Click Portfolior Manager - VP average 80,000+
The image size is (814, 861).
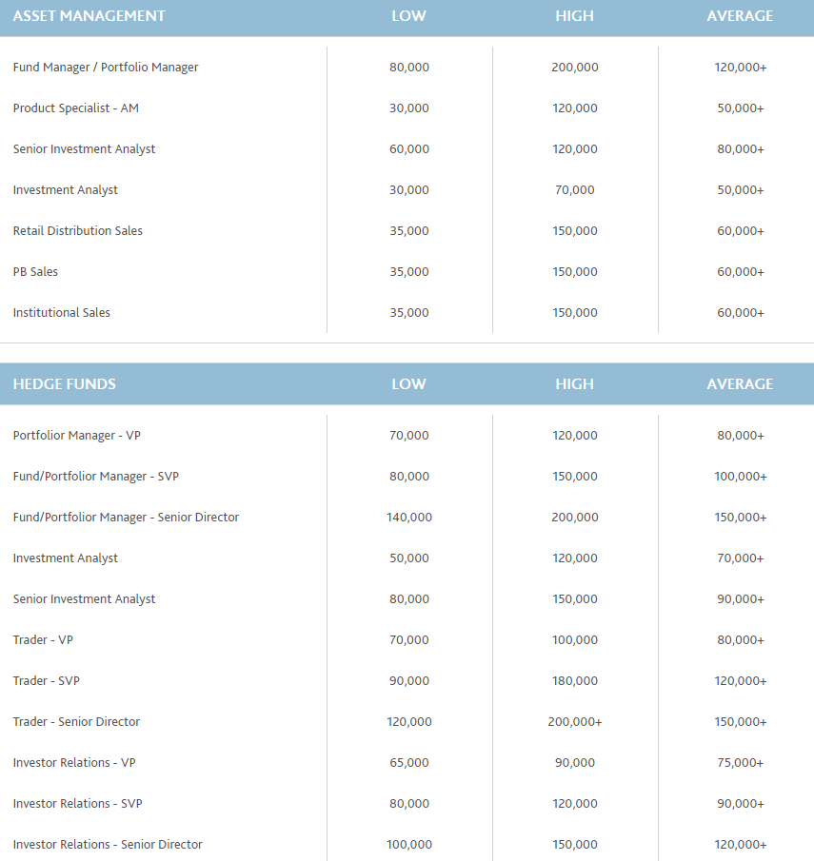pyautogui.click(x=741, y=436)
